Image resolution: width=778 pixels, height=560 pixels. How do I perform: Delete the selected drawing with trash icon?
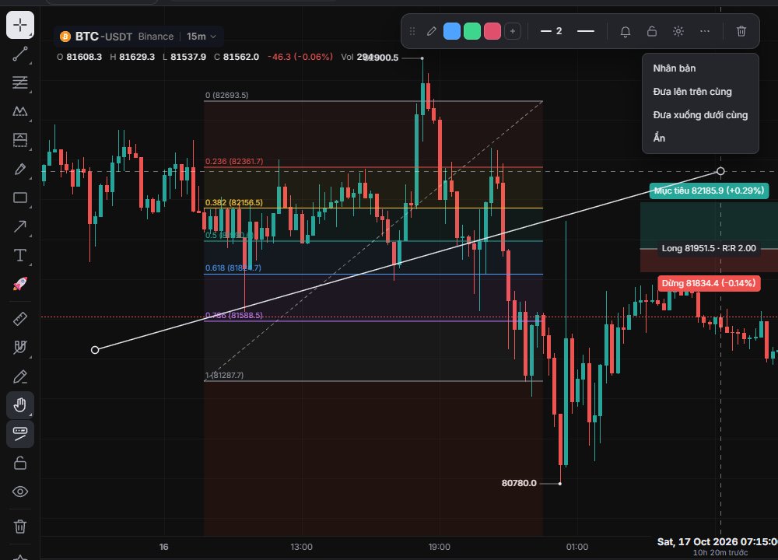741,31
